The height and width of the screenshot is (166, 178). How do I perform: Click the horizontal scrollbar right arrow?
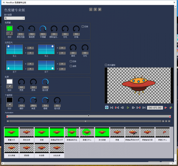tap(173, 164)
